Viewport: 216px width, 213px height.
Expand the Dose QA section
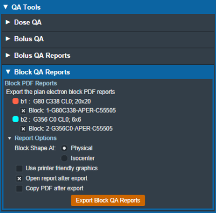8,22
